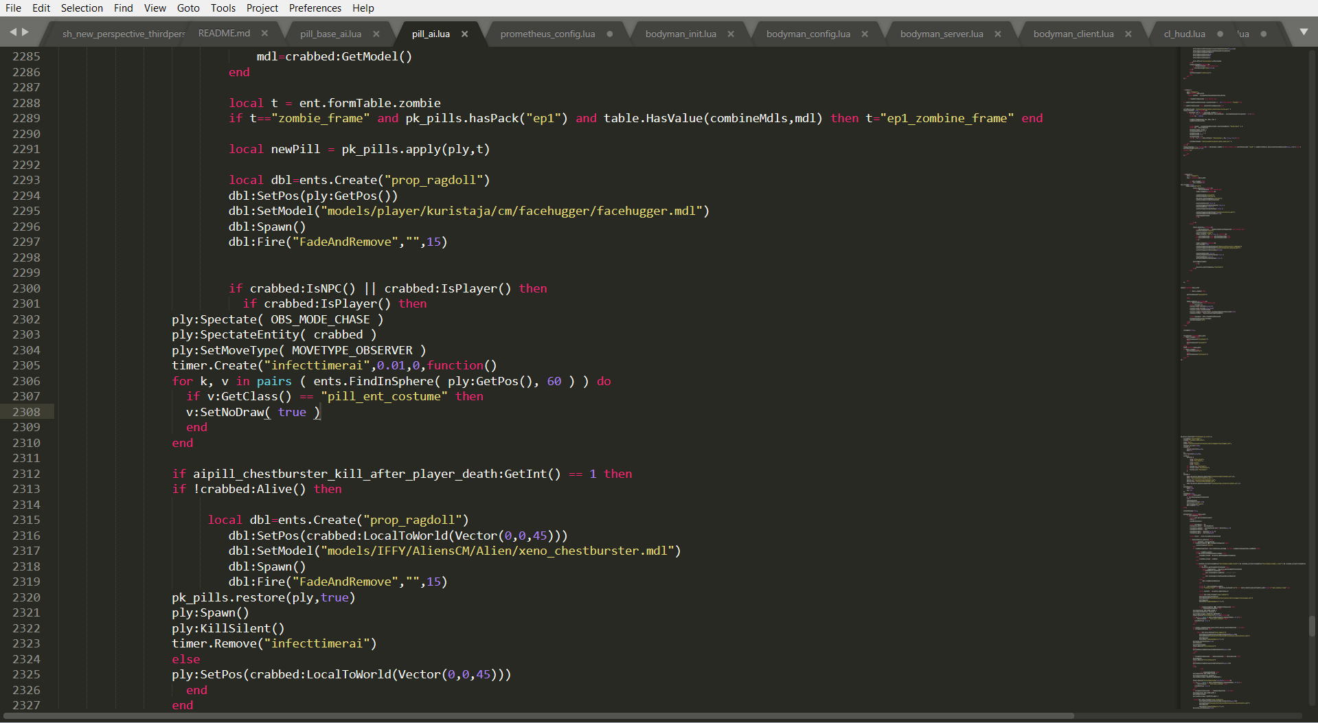Switch to bodyman_client.lua tab
Viewport: 1318px width, 723px height.
pyautogui.click(x=1073, y=34)
